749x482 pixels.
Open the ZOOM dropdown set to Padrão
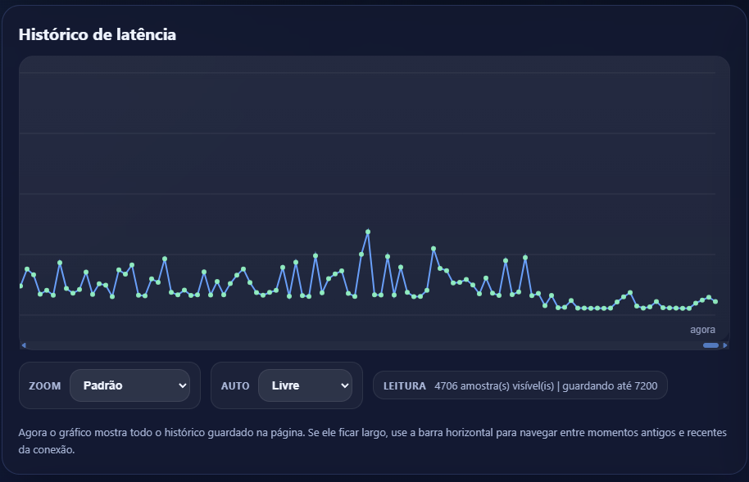click(x=129, y=385)
